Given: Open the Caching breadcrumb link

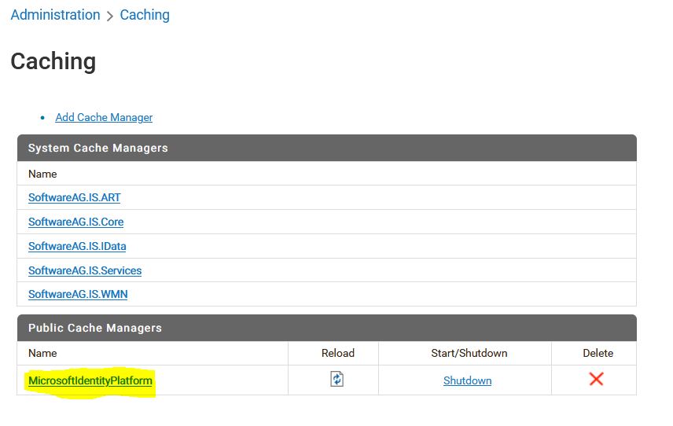Looking at the screenshot, I should coord(145,15).
